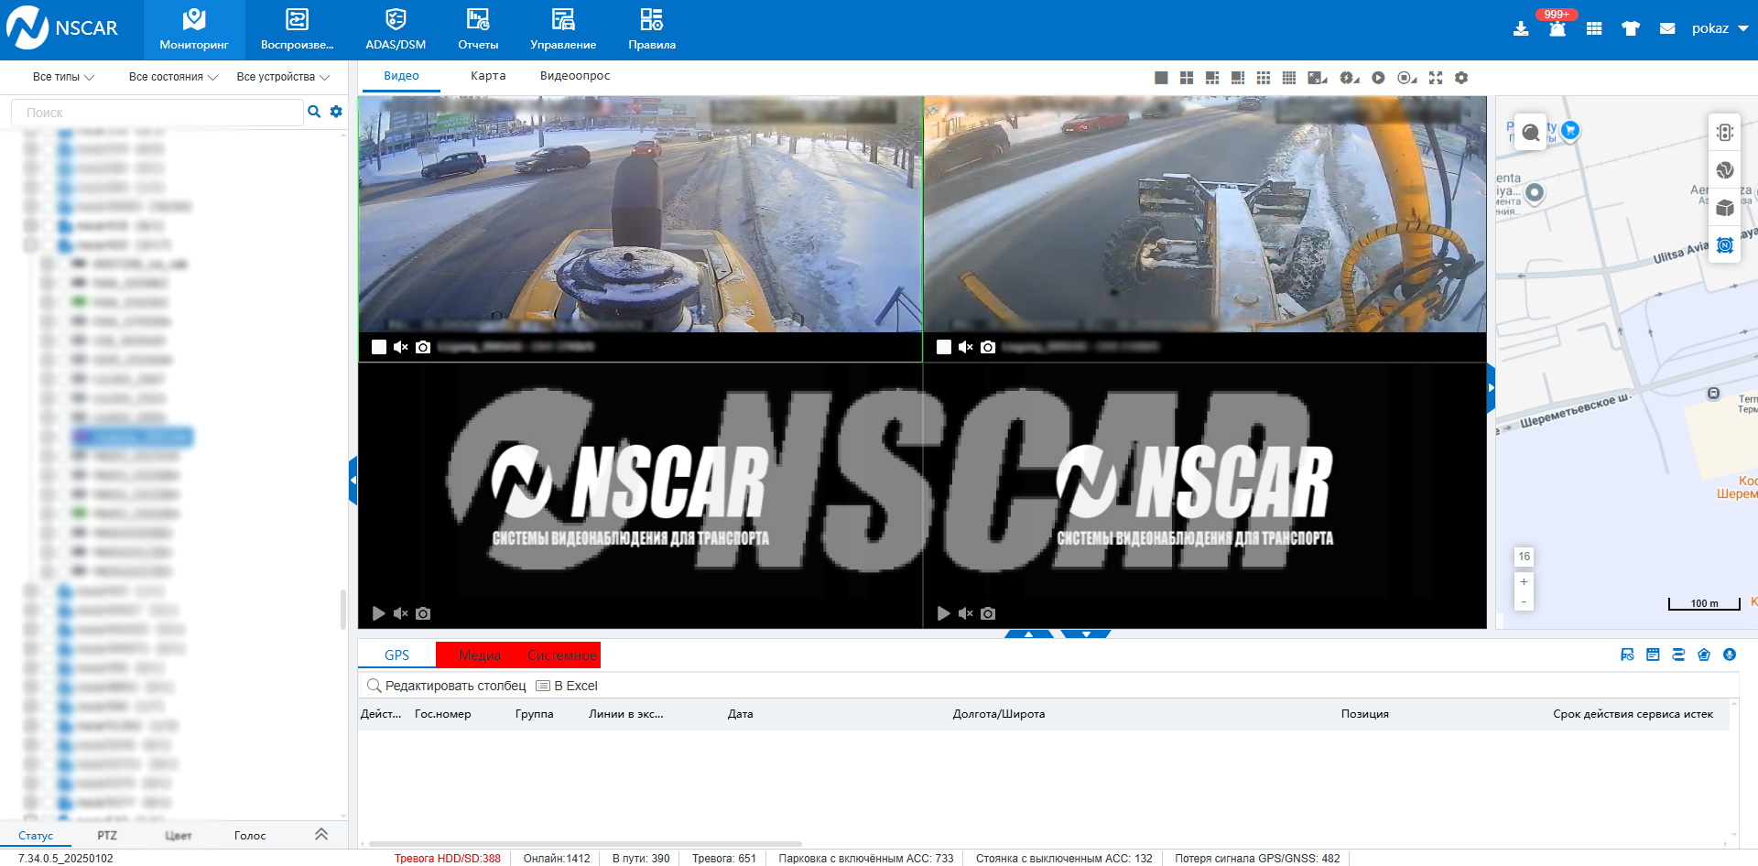Open messages envelope icon

(1667, 29)
